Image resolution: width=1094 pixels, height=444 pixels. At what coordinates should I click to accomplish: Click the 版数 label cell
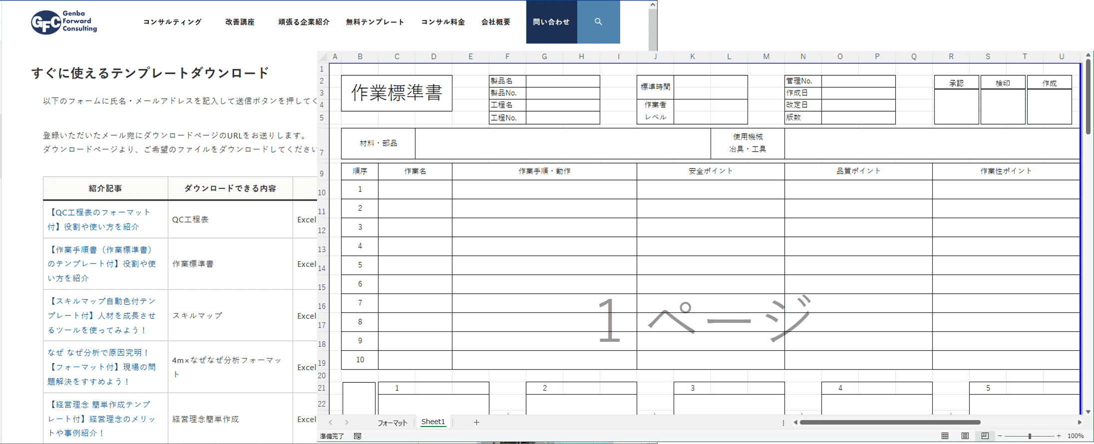coord(803,118)
